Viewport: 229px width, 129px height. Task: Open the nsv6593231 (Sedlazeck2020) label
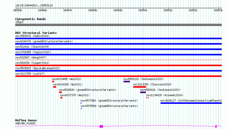point(143,79)
